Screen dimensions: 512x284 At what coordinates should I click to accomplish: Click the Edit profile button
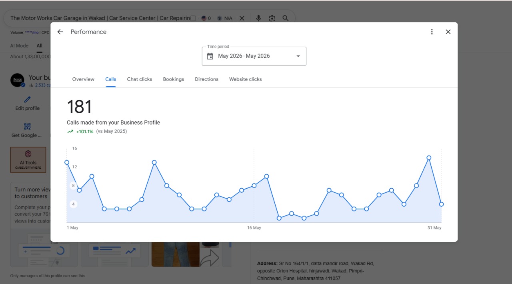coord(28,103)
